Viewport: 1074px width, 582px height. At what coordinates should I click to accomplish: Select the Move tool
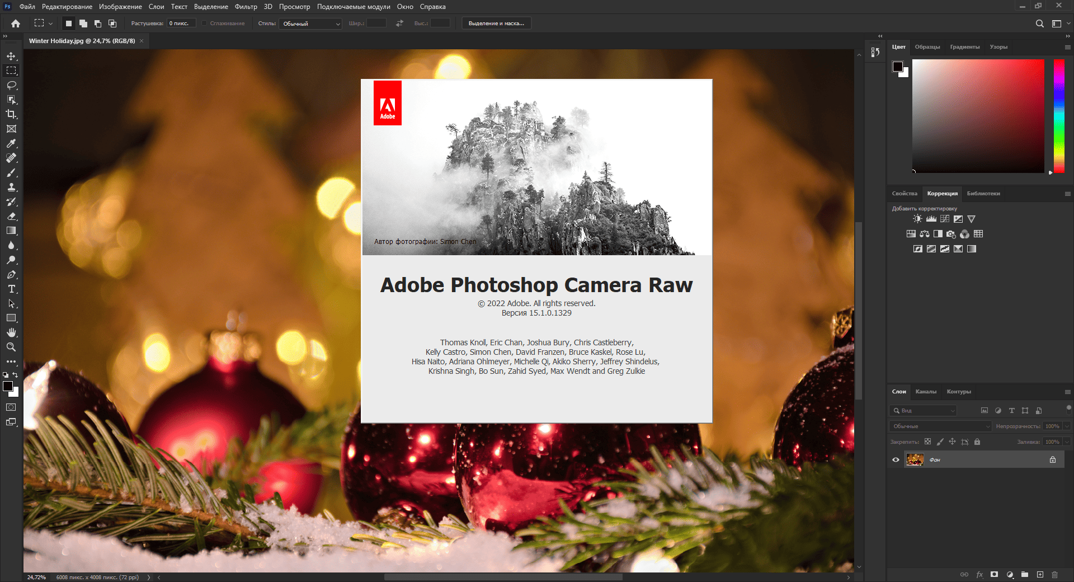tap(11, 56)
